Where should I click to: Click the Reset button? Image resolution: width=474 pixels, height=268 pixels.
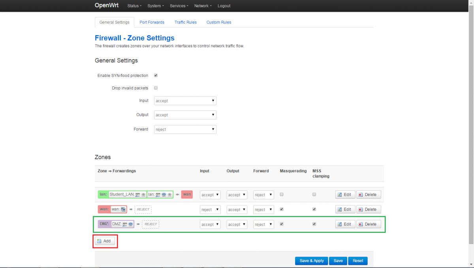point(358,261)
